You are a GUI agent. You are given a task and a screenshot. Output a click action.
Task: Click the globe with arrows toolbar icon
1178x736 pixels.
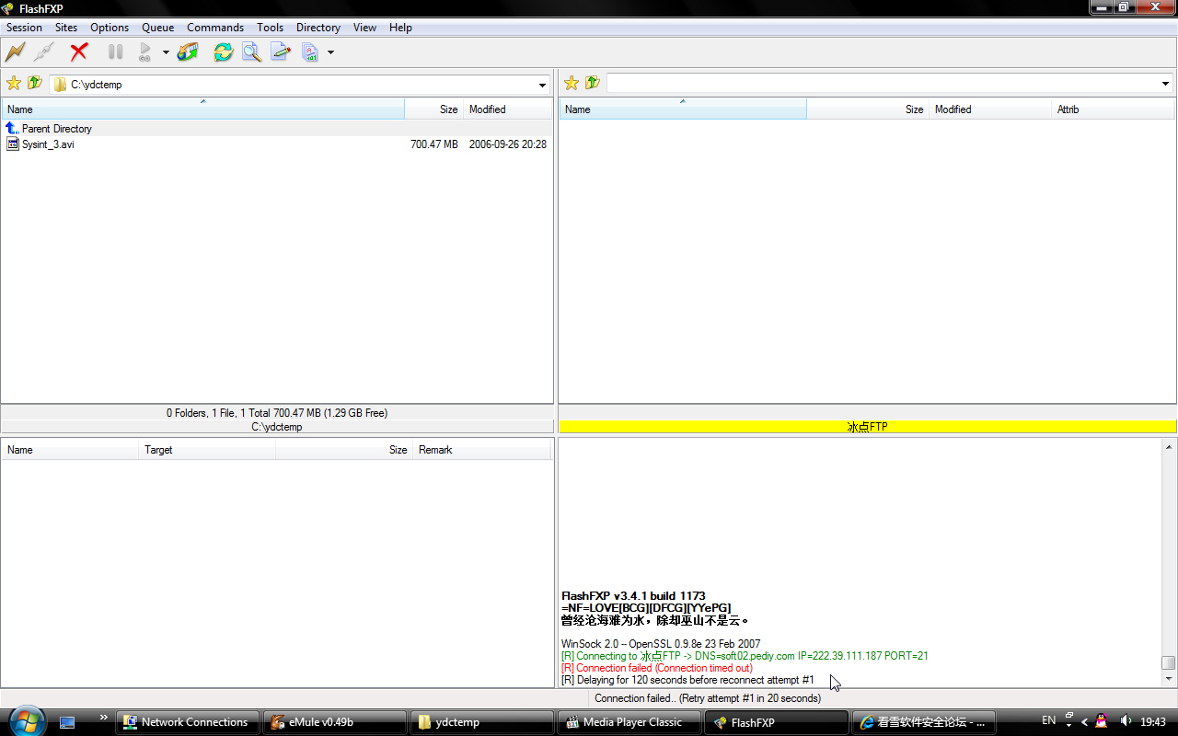click(x=188, y=52)
